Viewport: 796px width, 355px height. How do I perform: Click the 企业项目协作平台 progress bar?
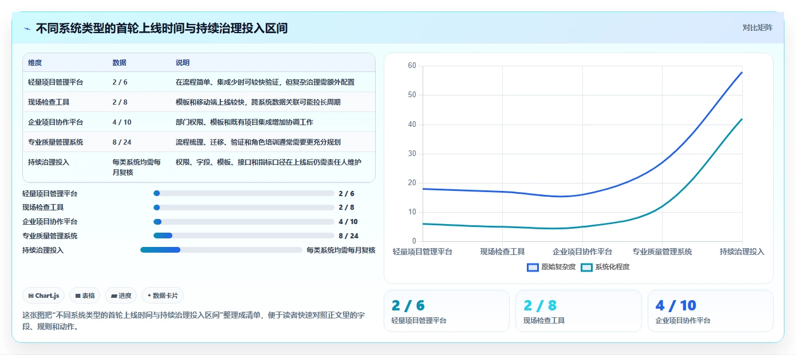click(x=244, y=222)
